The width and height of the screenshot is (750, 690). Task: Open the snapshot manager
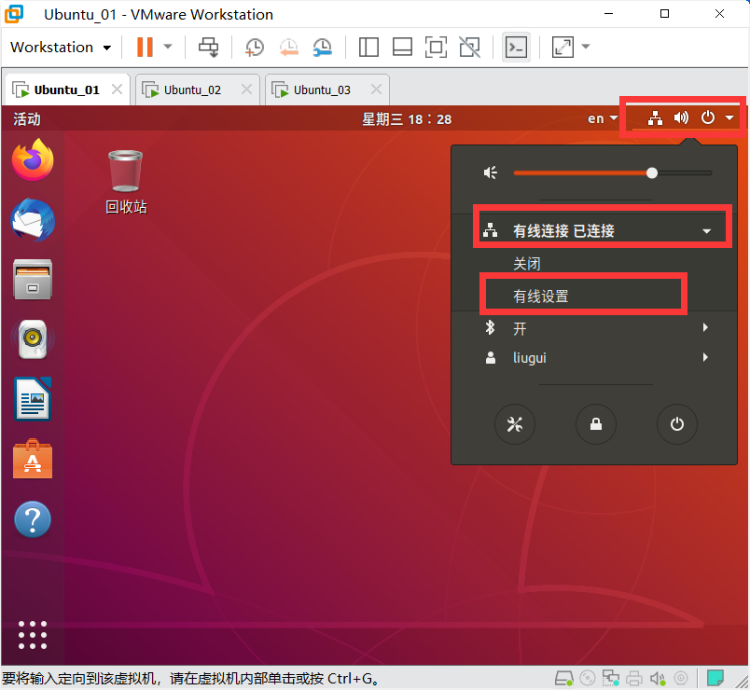tap(323, 47)
